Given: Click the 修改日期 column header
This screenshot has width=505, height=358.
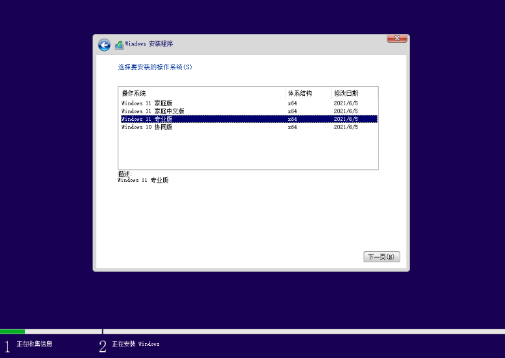Looking at the screenshot, I should [345, 92].
